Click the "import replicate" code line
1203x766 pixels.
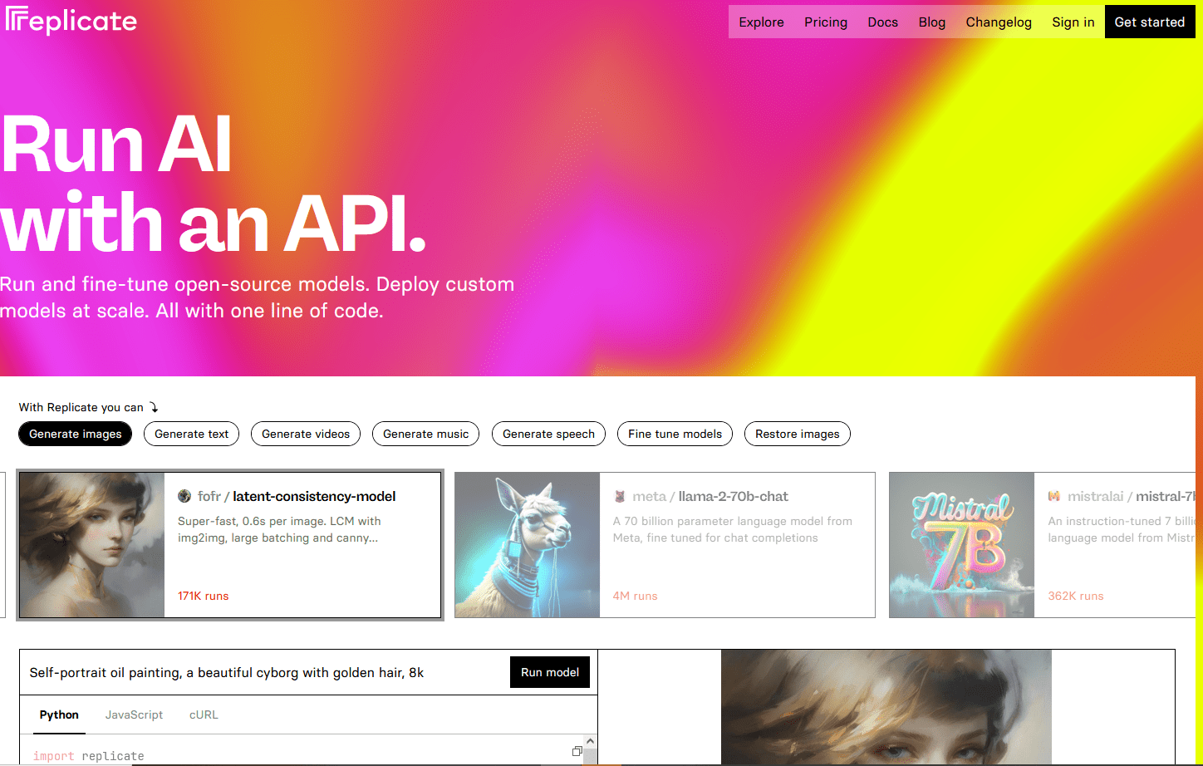click(x=89, y=756)
